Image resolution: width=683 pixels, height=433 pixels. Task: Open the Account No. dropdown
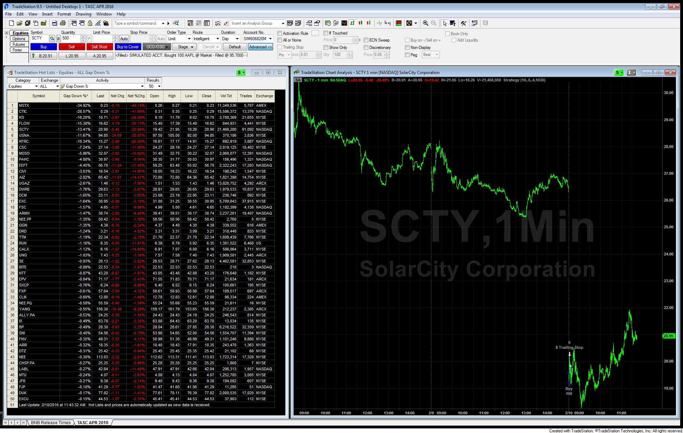(271, 39)
